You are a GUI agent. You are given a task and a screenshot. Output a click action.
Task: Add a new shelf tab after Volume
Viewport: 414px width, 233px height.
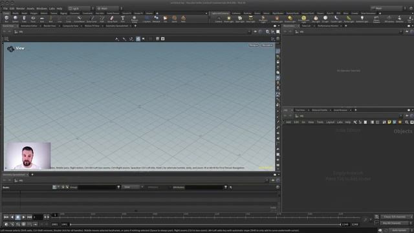(157, 13)
